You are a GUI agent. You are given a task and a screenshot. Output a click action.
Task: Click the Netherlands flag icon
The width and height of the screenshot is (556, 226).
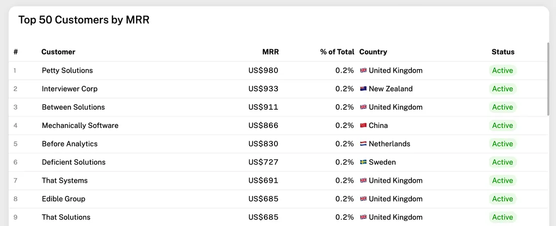363,144
